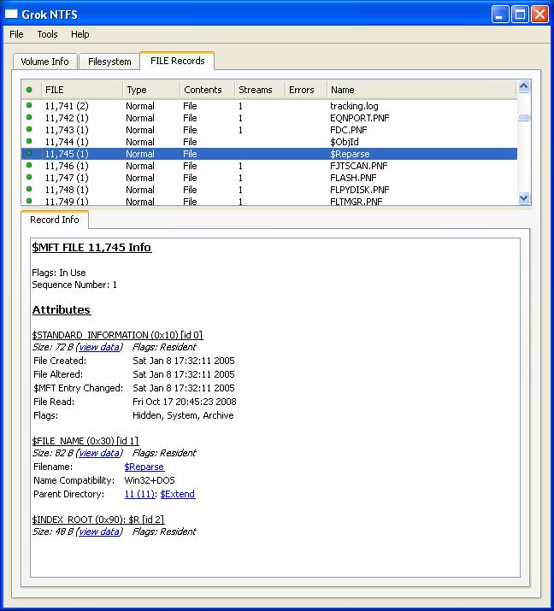
Task: Follow the $Extend parent directory link
Action: point(177,494)
